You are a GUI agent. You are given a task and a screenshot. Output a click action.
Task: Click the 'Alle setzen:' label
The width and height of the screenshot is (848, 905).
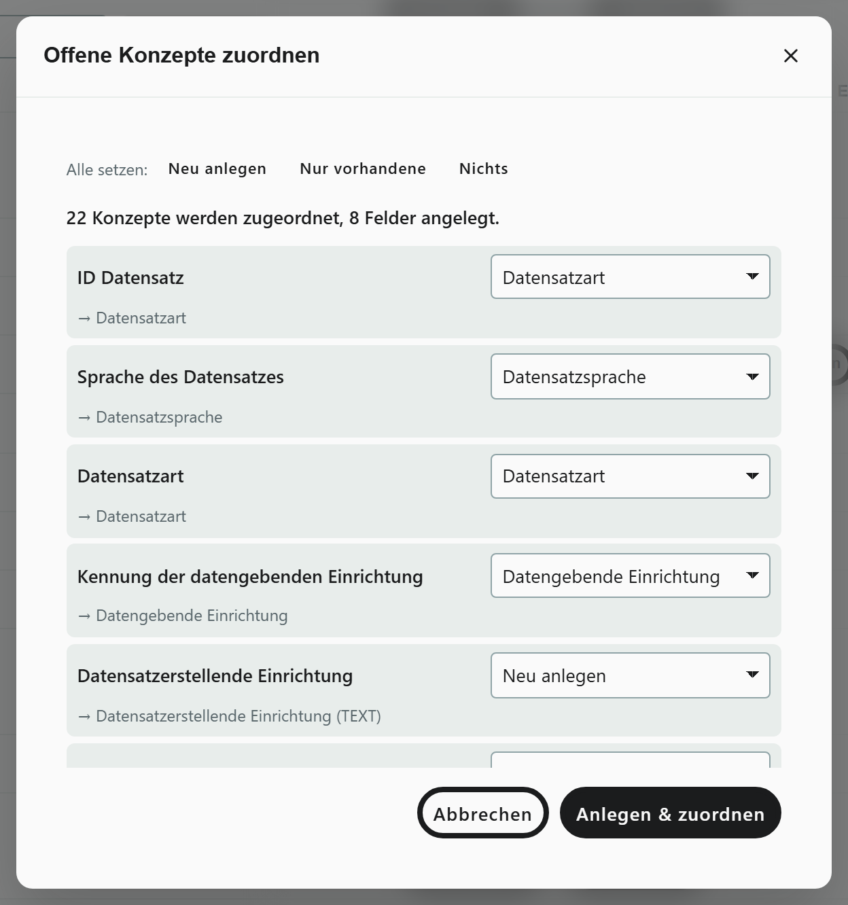click(107, 170)
